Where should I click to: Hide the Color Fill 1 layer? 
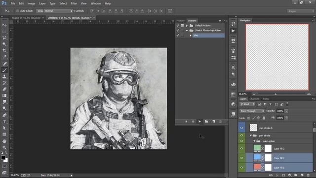point(241,168)
